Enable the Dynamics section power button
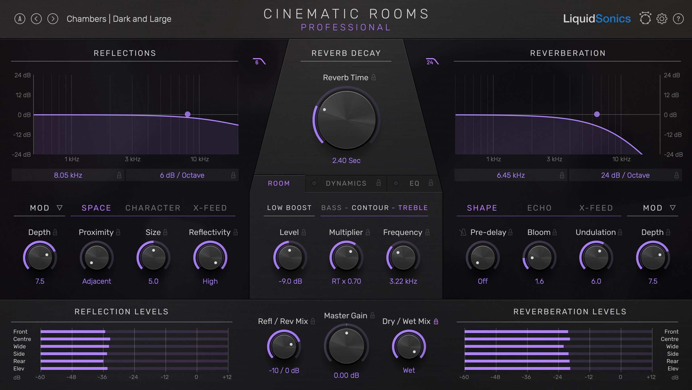The height and width of the screenshot is (390, 692). [314, 183]
